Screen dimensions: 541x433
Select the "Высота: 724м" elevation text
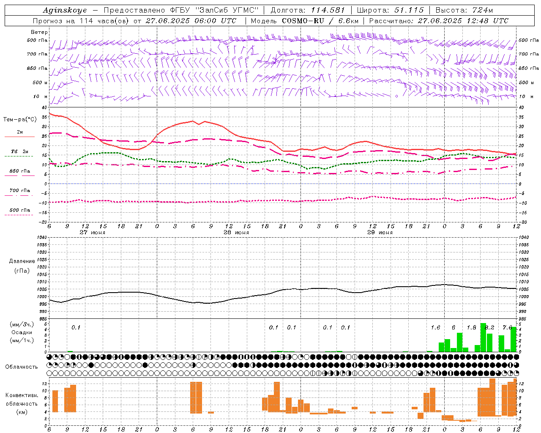[464, 10]
